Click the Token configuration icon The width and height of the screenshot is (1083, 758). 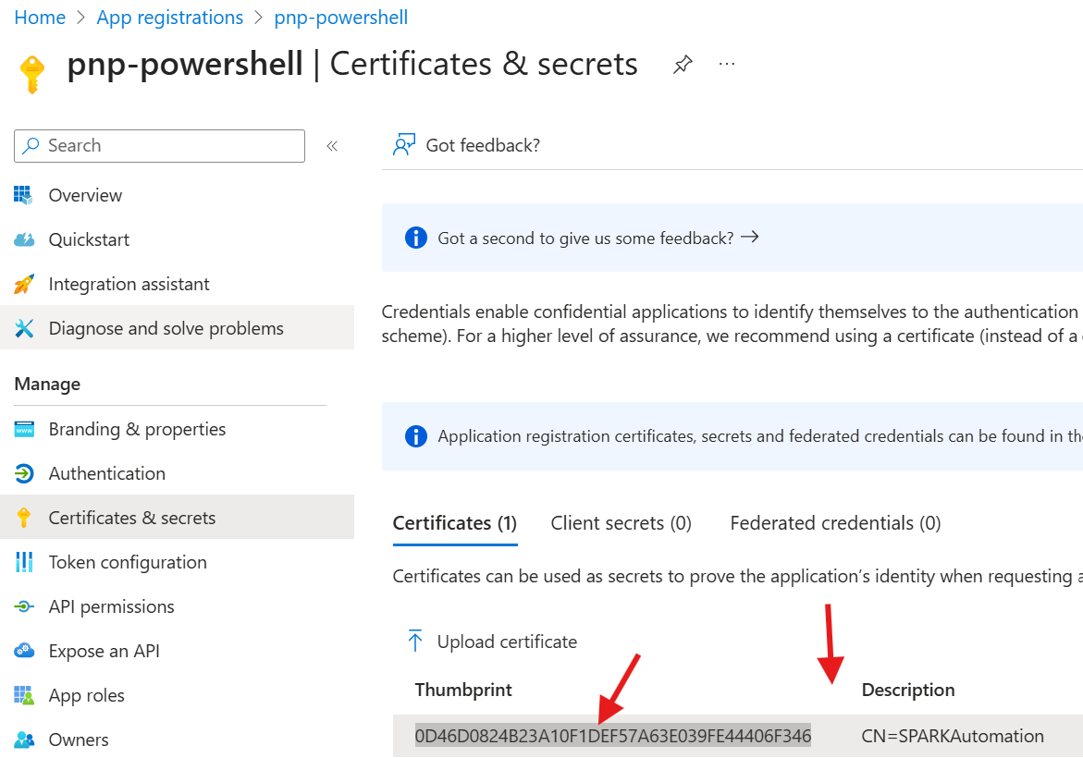click(24, 562)
